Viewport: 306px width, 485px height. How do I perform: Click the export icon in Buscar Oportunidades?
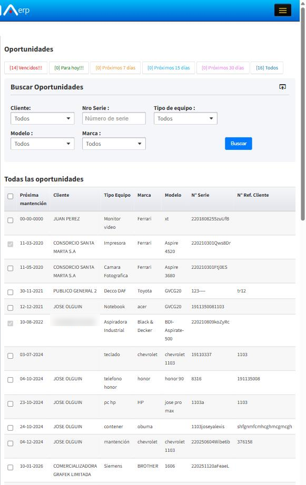pyautogui.click(x=282, y=87)
